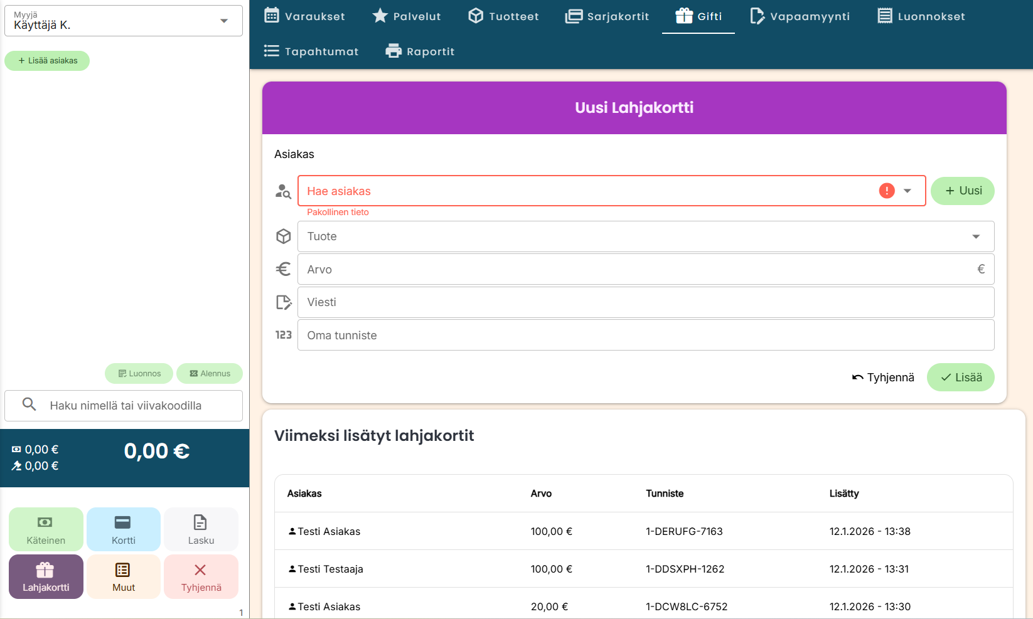Image resolution: width=1033 pixels, height=619 pixels.
Task: Apply a discount with Alennus button
Action: pyautogui.click(x=210, y=373)
